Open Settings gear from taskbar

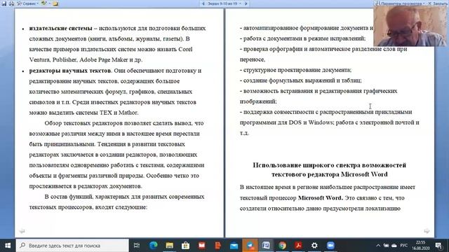(x=314, y=246)
